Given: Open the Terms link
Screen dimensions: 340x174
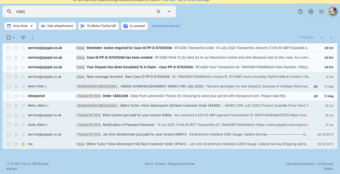Looking at the screenshot, I should [148, 164].
